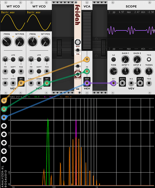Click the fifth Analyzer-XL input jack
The image size is (155, 188).
pyautogui.click(x=4, y=134)
